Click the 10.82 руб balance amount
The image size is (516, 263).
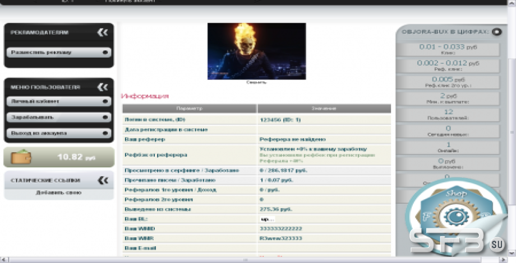click(x=76, y=157)
